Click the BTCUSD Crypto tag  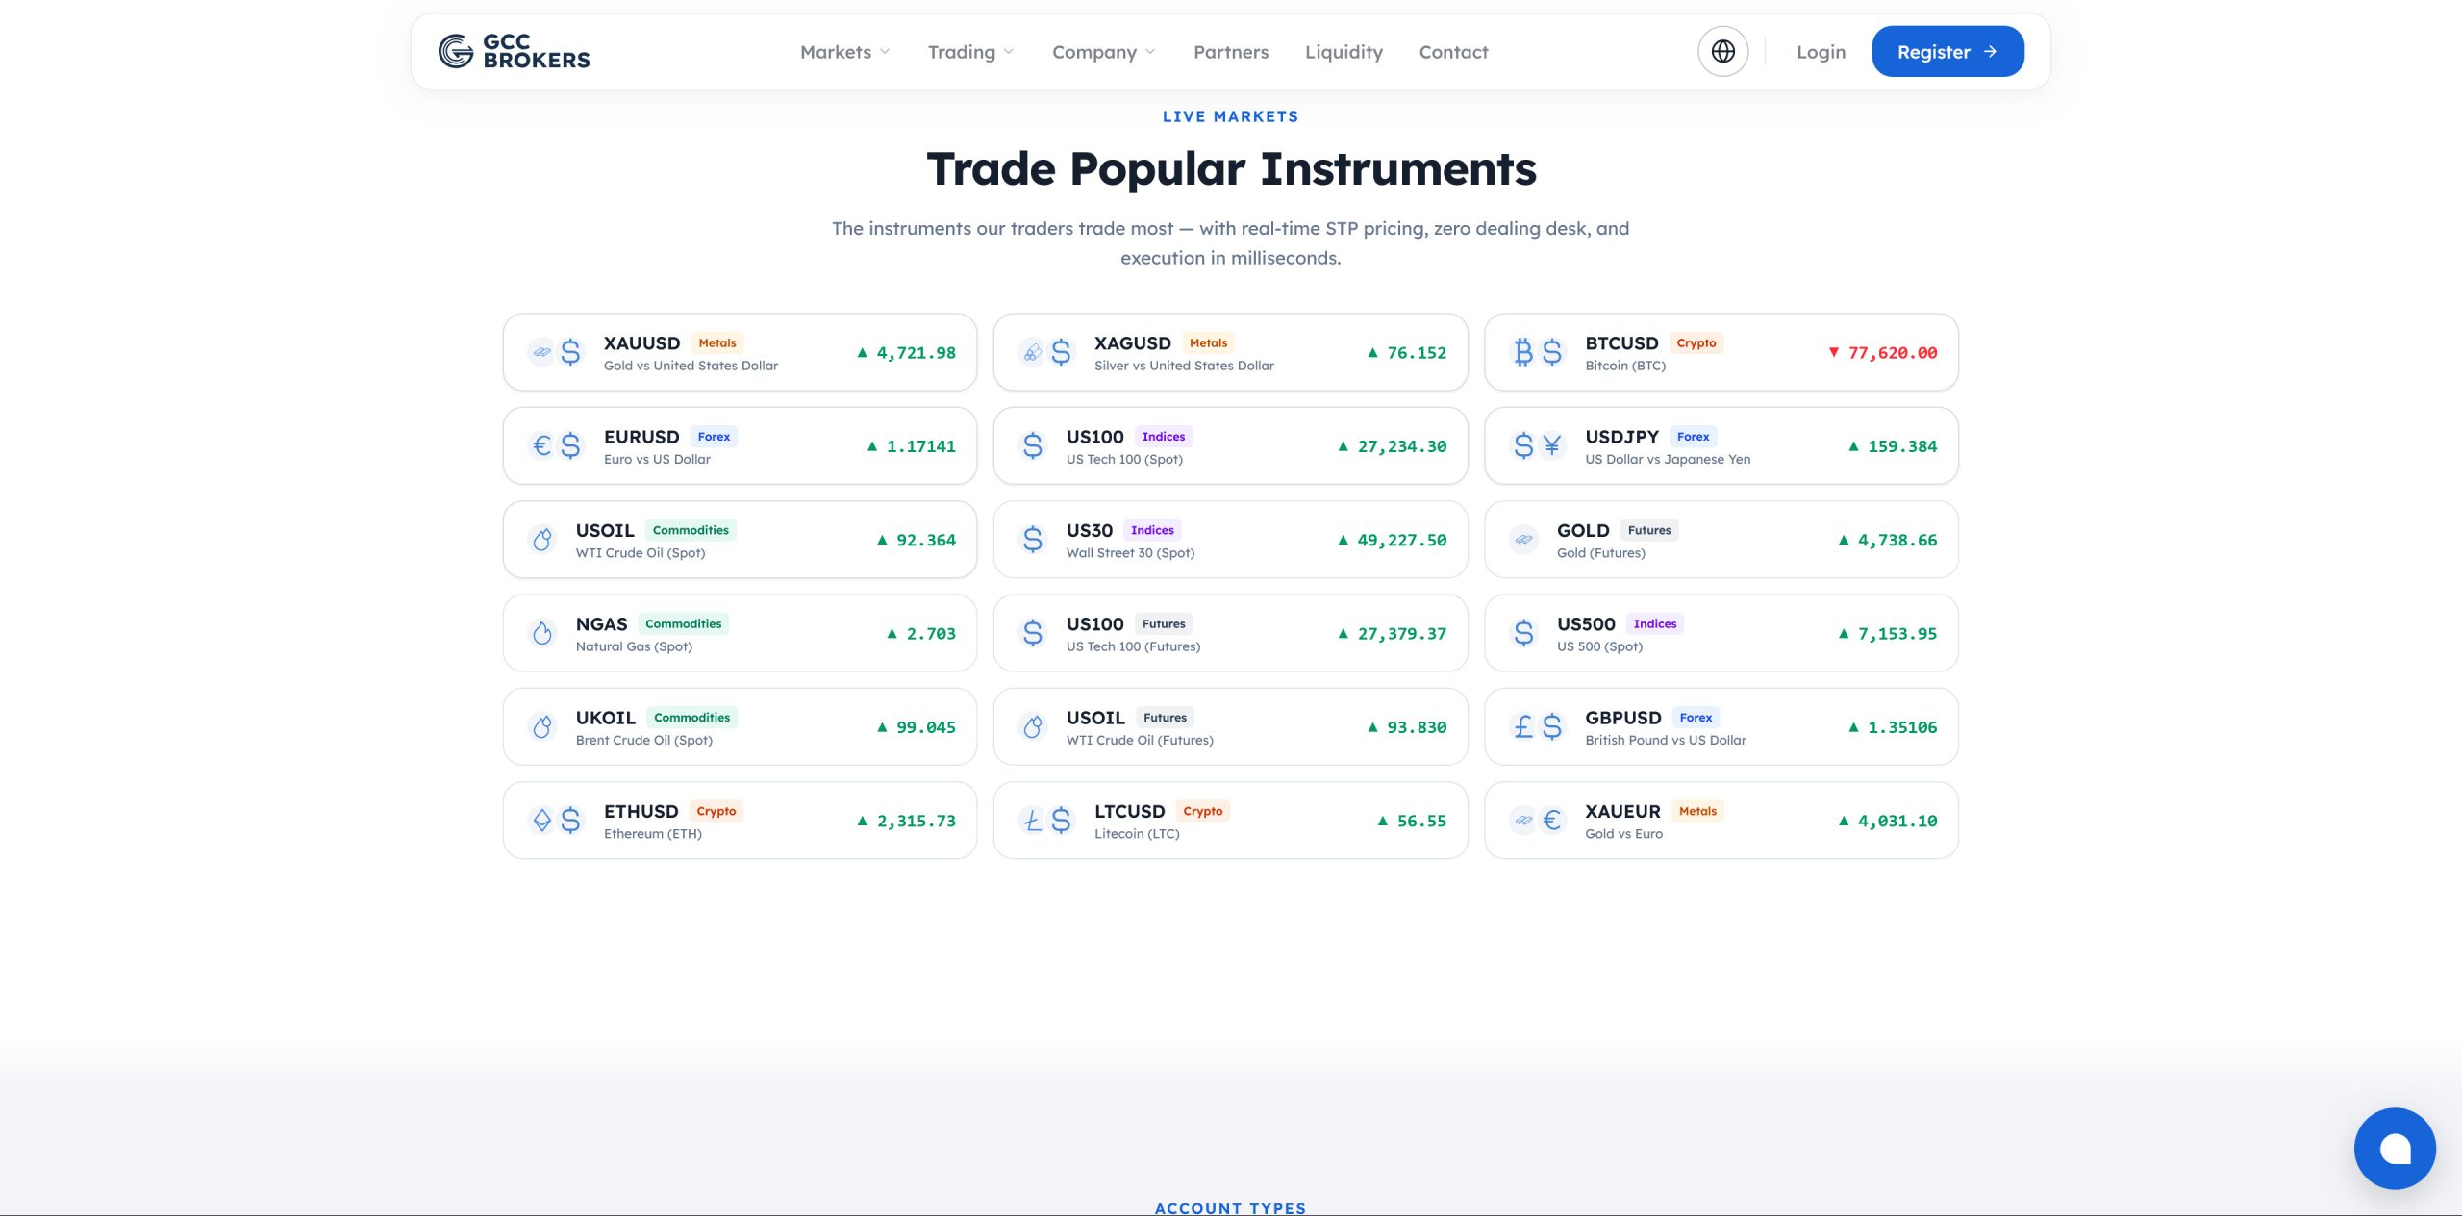1696,343
